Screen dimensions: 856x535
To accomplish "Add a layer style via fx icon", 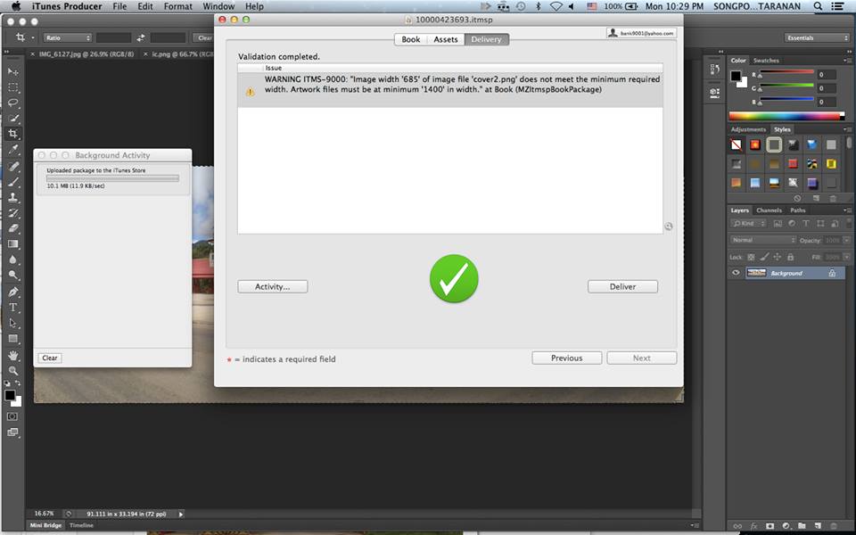I will [x=753, y=526].
